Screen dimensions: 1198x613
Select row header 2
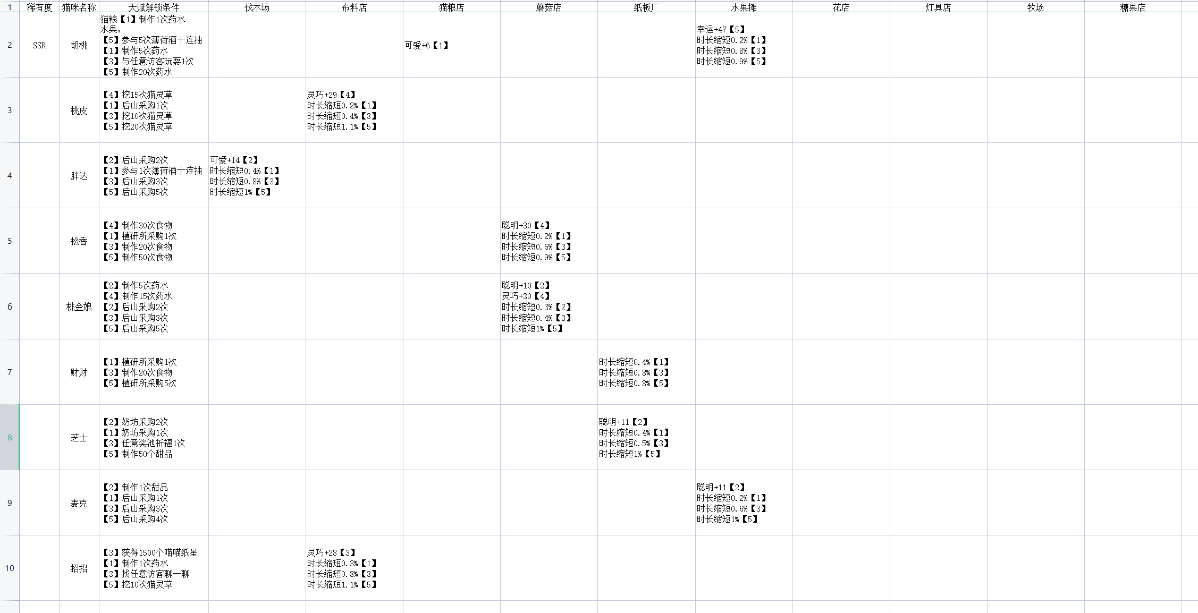tap(10, 45)
